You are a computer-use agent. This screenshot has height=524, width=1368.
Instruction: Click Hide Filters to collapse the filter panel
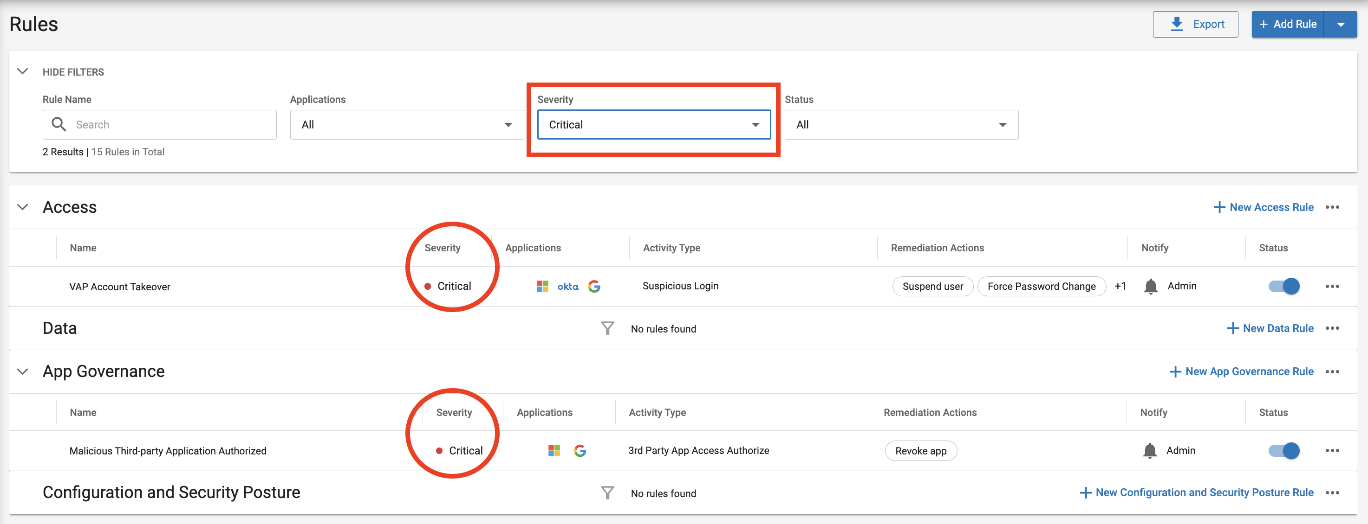73,71
